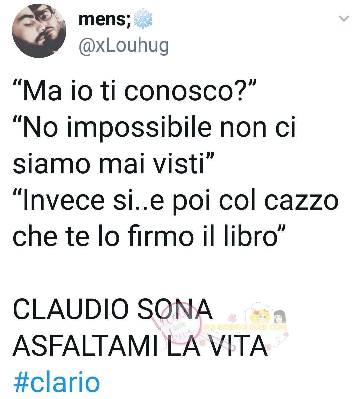Open the #clario hashtag
This screenshot has height=399, width=361.
coord(56,382)
